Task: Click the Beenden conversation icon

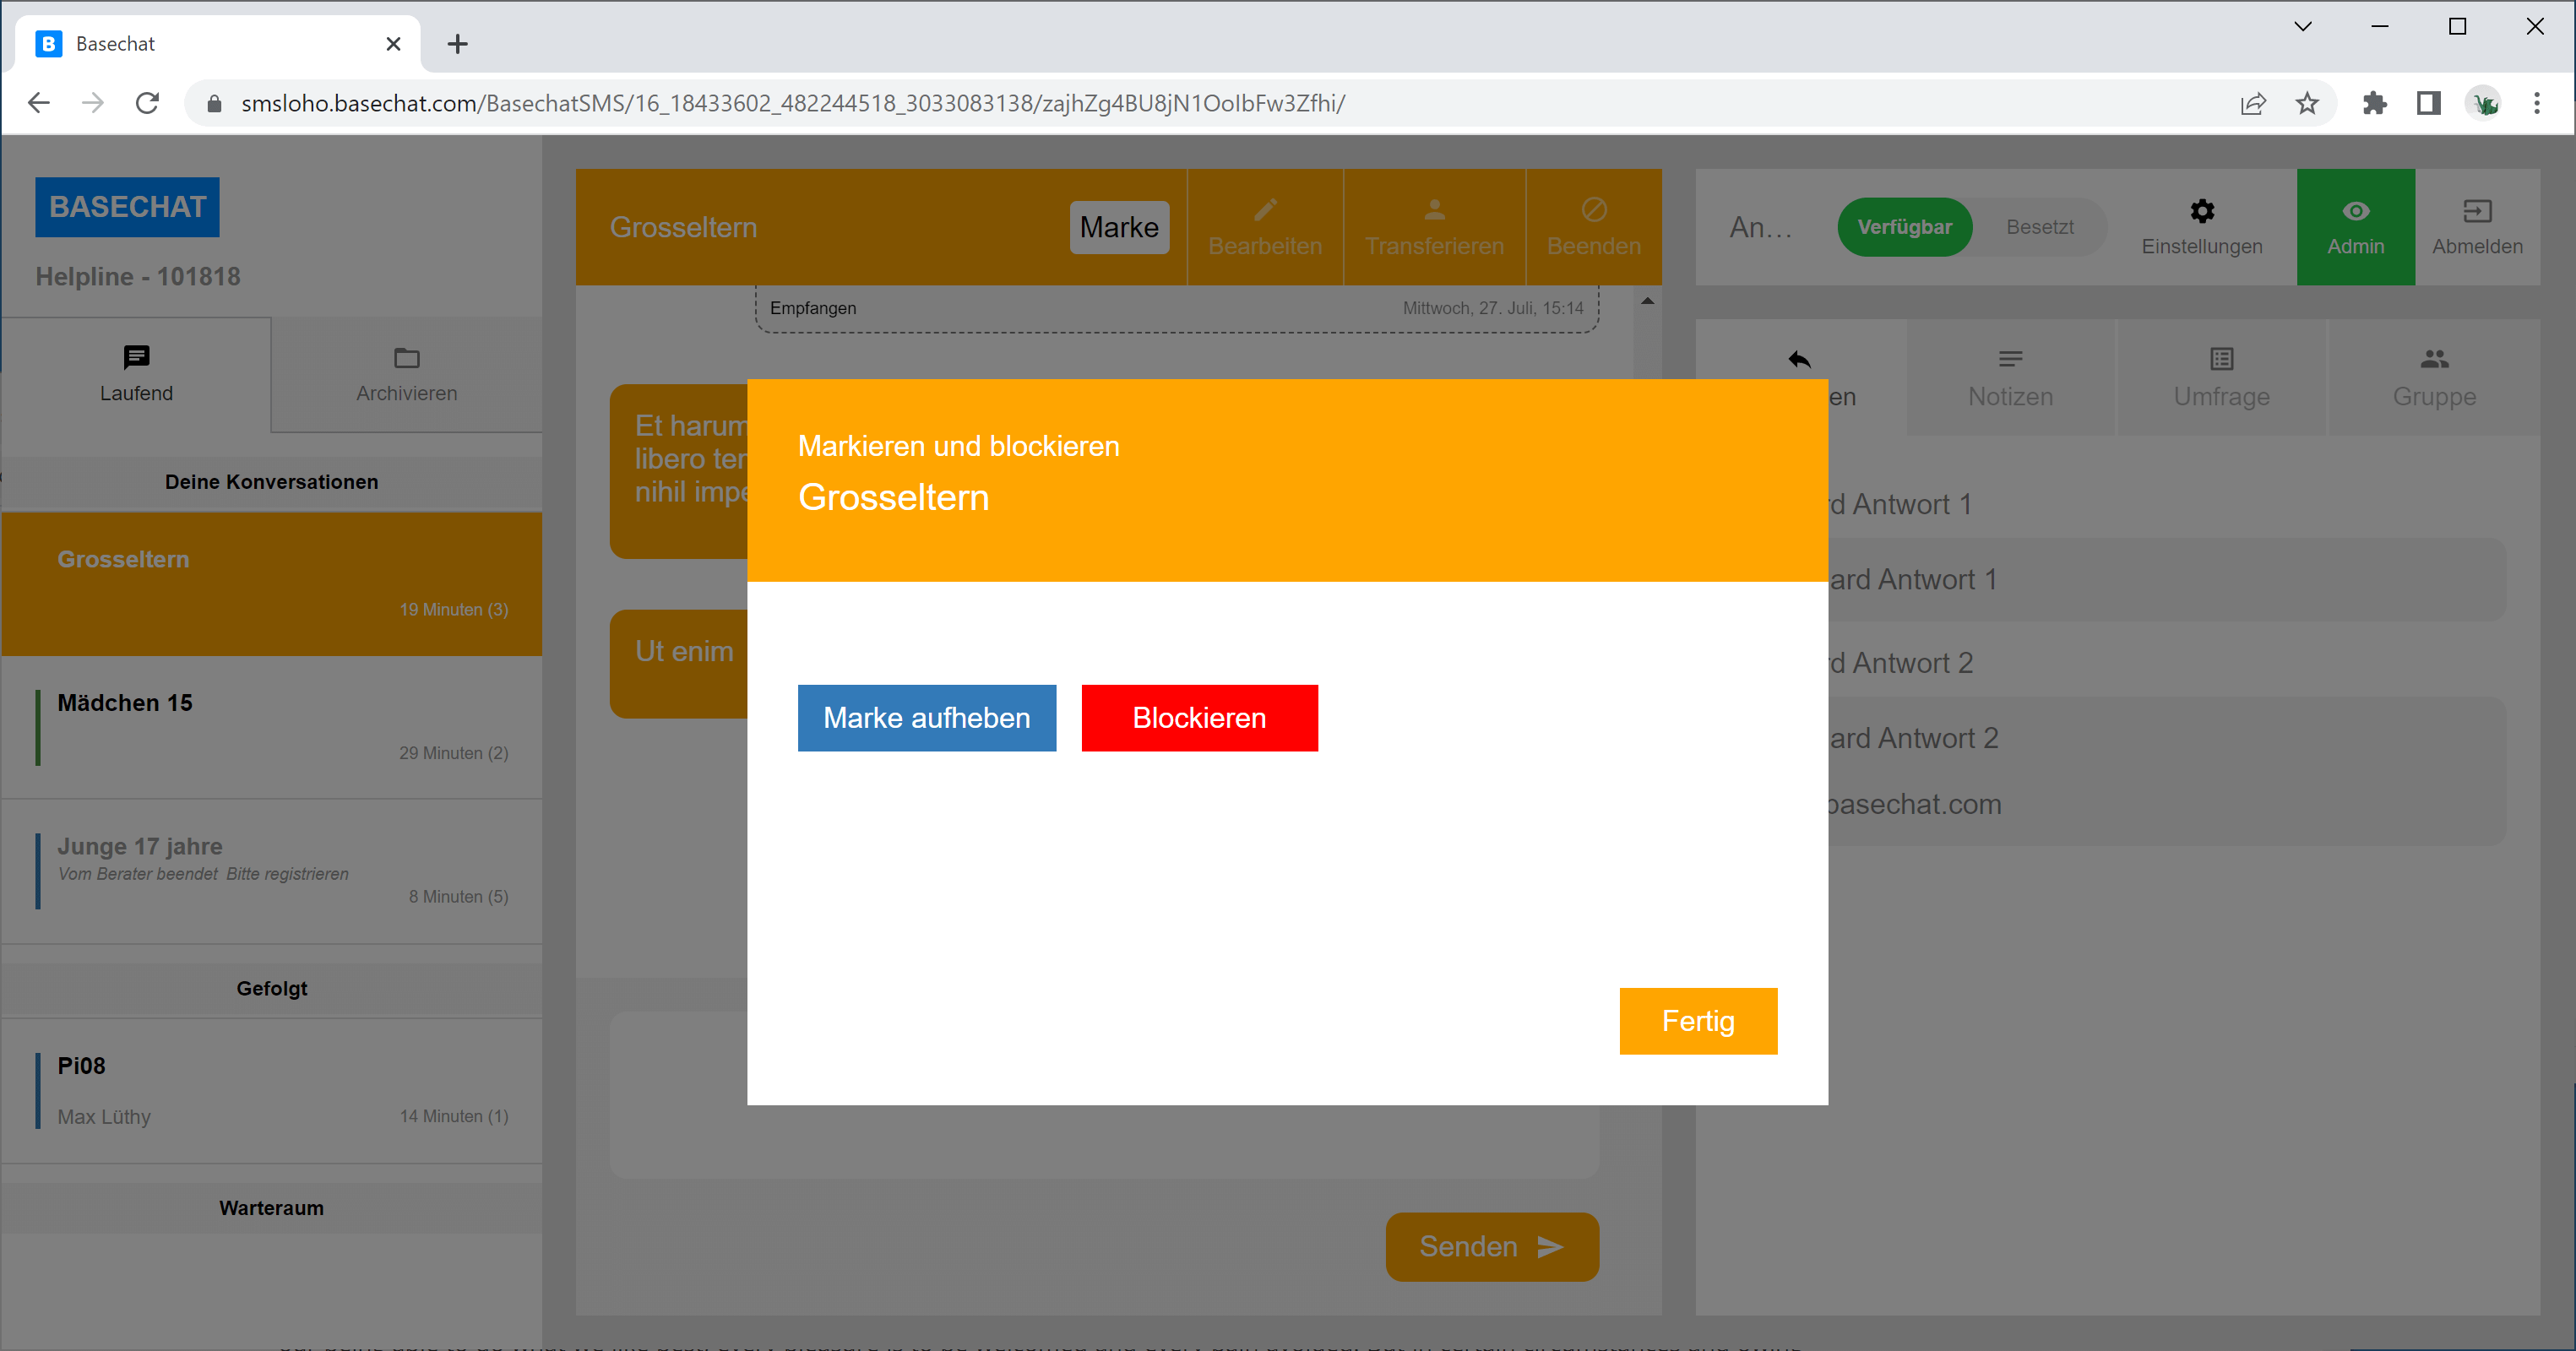Action: (1593, 210)
